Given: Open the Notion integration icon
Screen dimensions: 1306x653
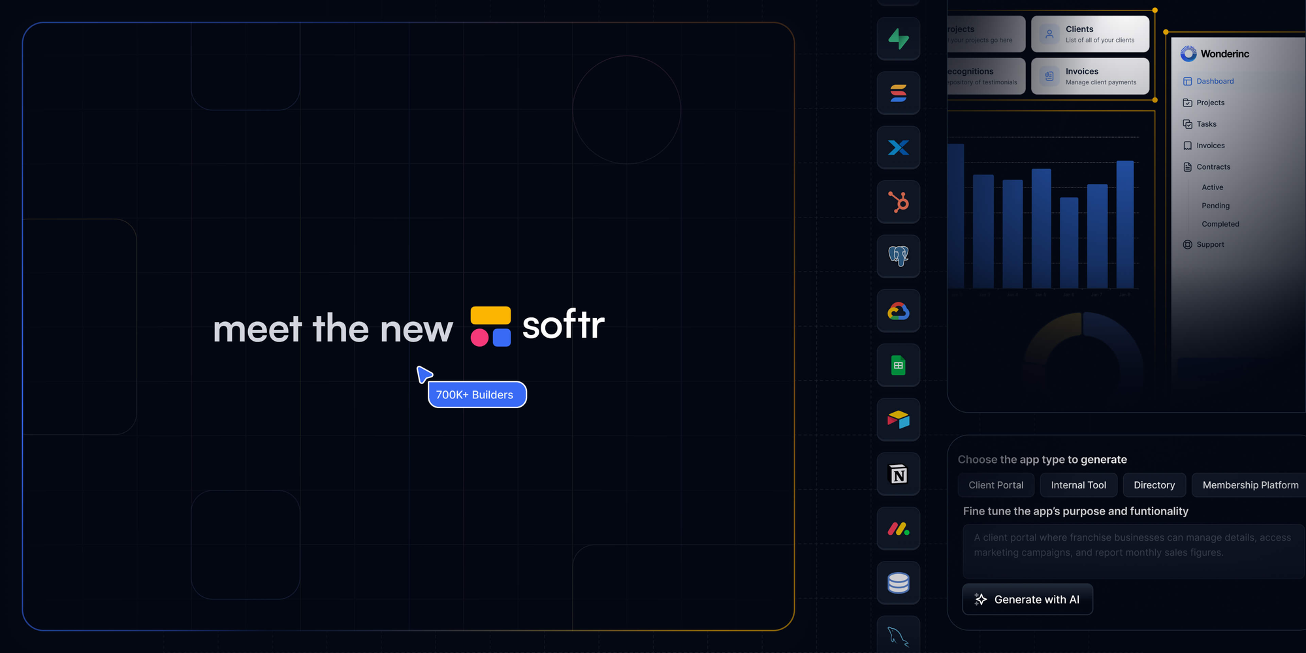Looking at the screenshot, I should 898,474.
